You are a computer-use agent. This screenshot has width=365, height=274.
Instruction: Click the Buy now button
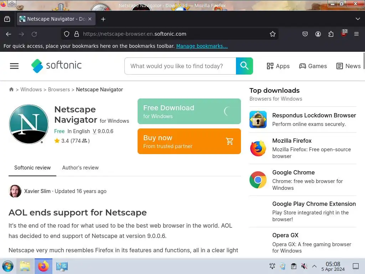point(189,141)
